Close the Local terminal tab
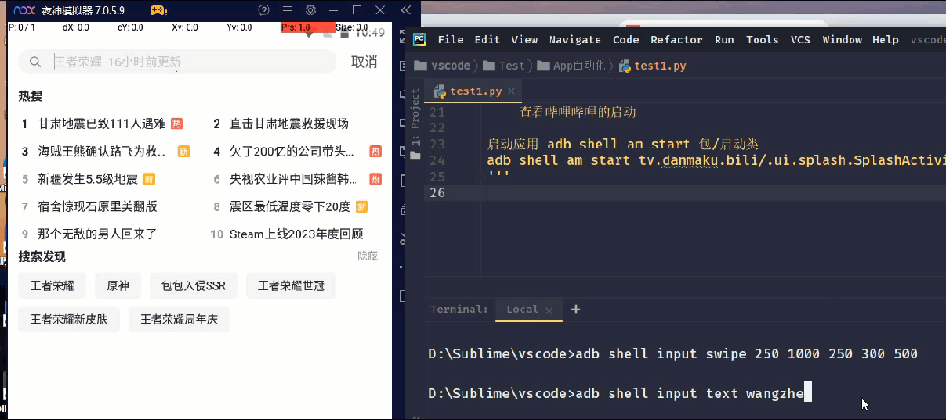Image resolution: width=946 pixels, height=420 pixels. tap(549, 310)
